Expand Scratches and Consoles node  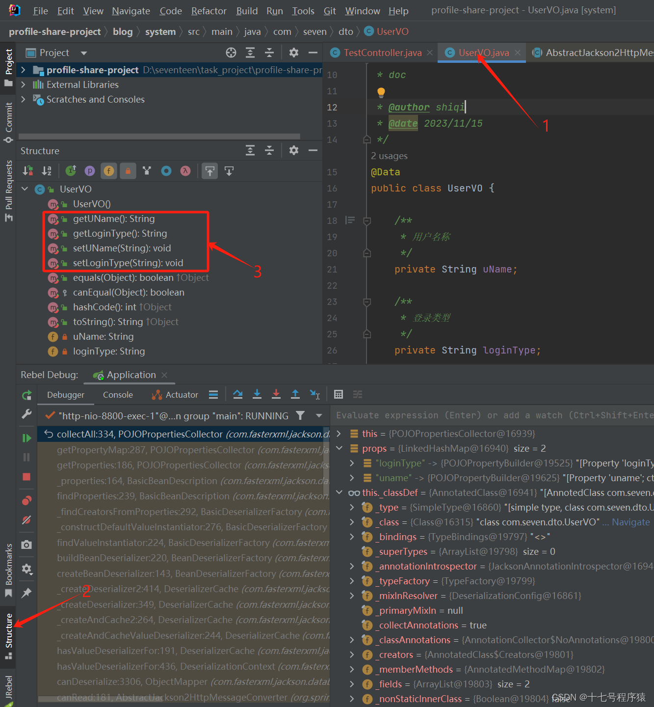[23, 99]
